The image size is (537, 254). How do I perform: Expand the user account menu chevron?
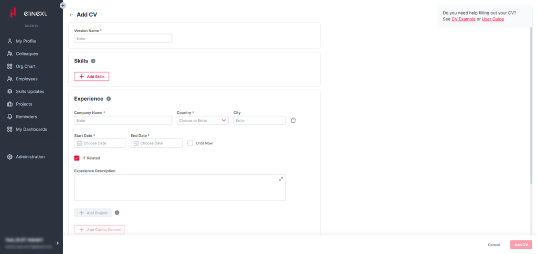pyautogui.click(x=58, y=242)
